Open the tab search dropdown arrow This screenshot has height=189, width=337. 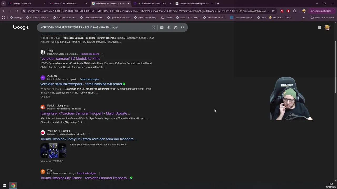pyautogui.click(x=3, y=4)
